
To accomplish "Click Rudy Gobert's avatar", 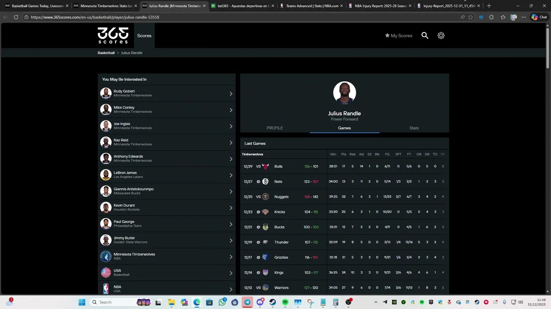I will pyautogui.click(x=106, y=93).
